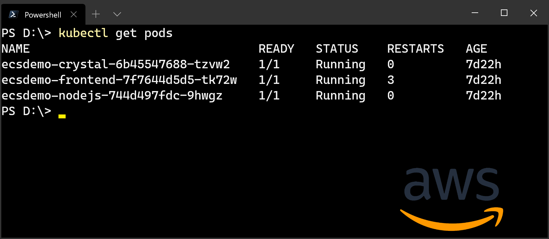Click the AWS logo watermark
Image resolution: width=549 pixels, height=239 pixels.
[452, 199]
